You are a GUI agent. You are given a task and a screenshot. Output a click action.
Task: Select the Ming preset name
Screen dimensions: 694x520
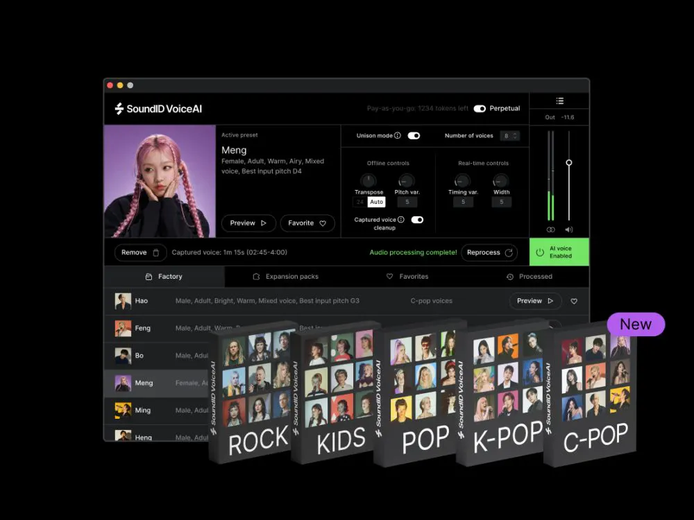point(142,410)
